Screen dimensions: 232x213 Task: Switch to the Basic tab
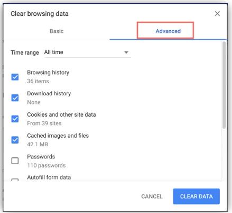tap(57, 31)
